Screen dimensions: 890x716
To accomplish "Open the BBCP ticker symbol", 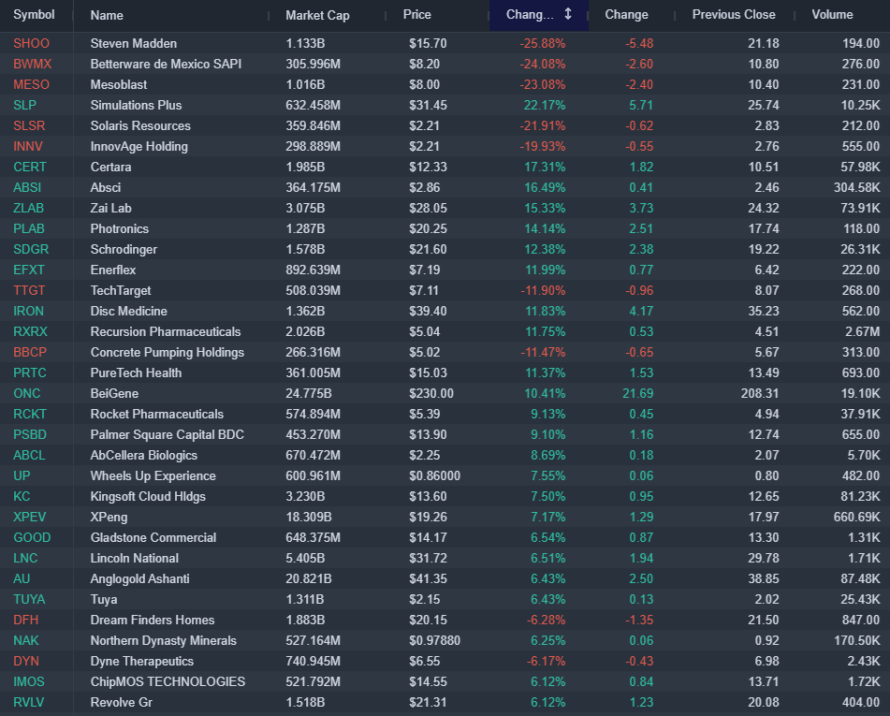I will [30, 352].
